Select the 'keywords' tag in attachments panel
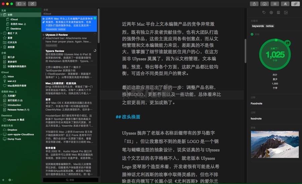302x184 pixels. [x=258, y=26]
